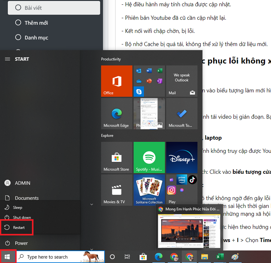Open the Movies & TV tile

[117, 190]
